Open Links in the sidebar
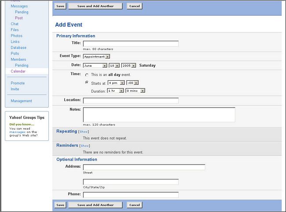The image size is (286, 212). pyautogui.click(x=15, y=42)
